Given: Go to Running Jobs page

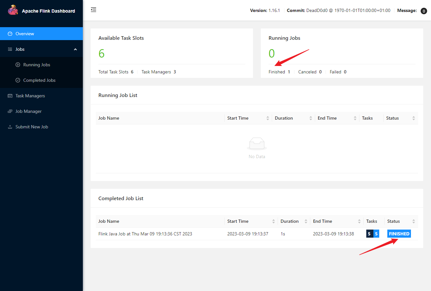Looking at the screenshot, I should (41, 65).
